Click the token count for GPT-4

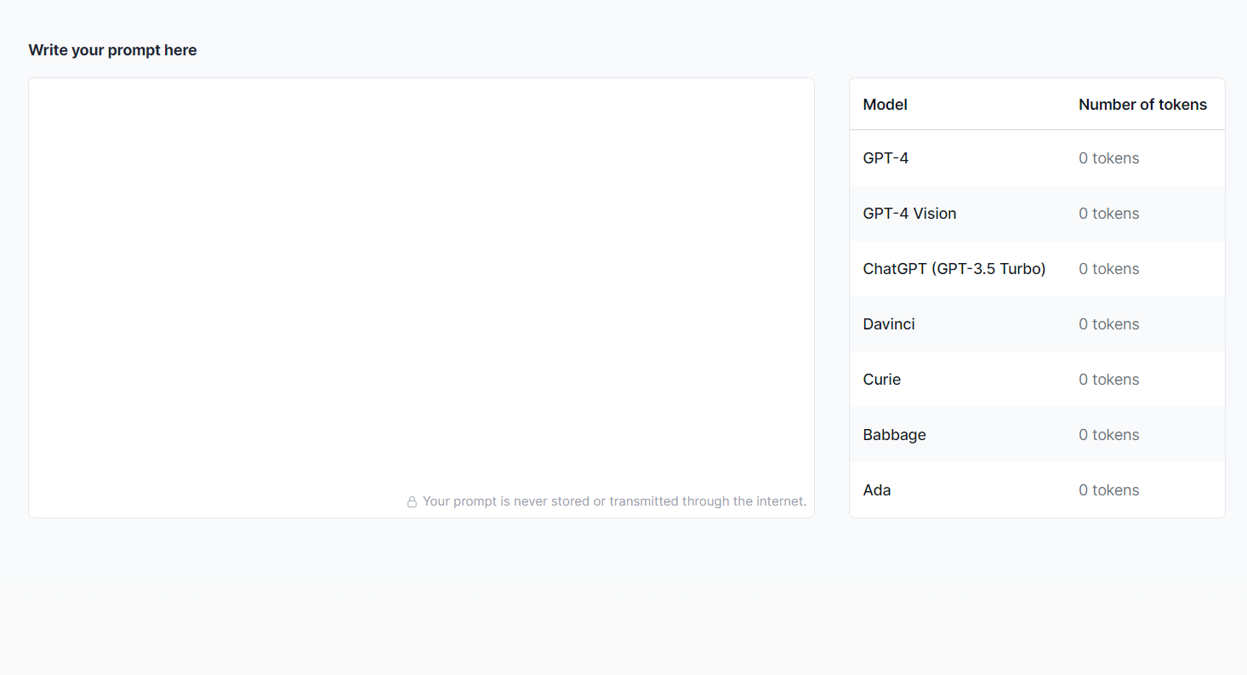tap(1108, 158)
